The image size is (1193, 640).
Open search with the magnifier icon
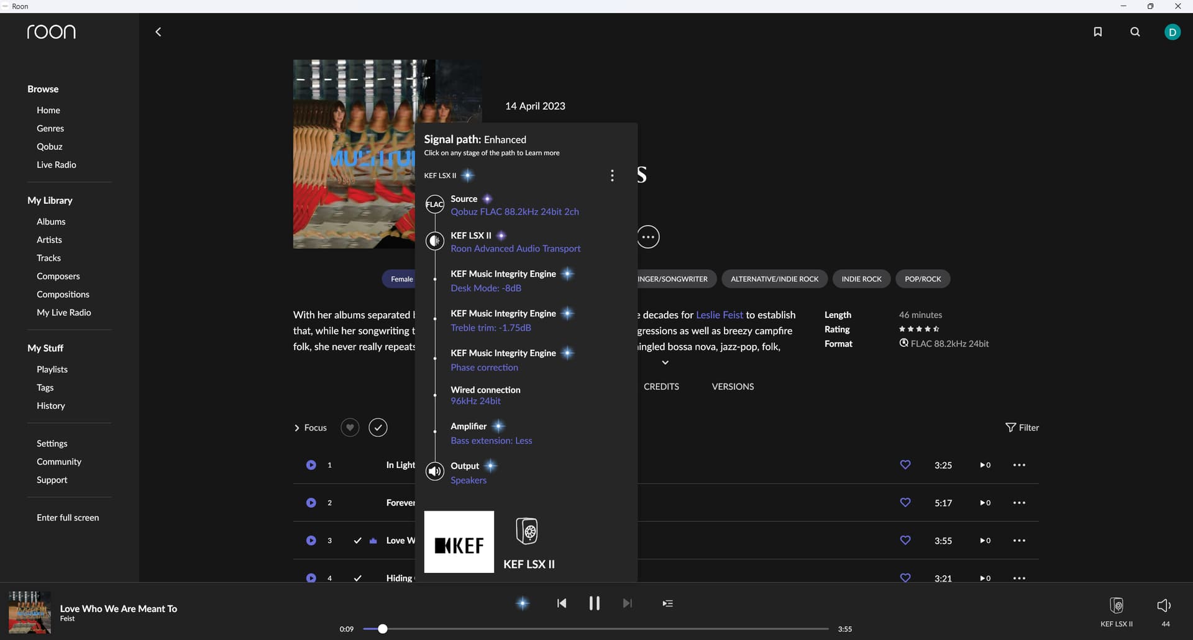click(1135, 32)
